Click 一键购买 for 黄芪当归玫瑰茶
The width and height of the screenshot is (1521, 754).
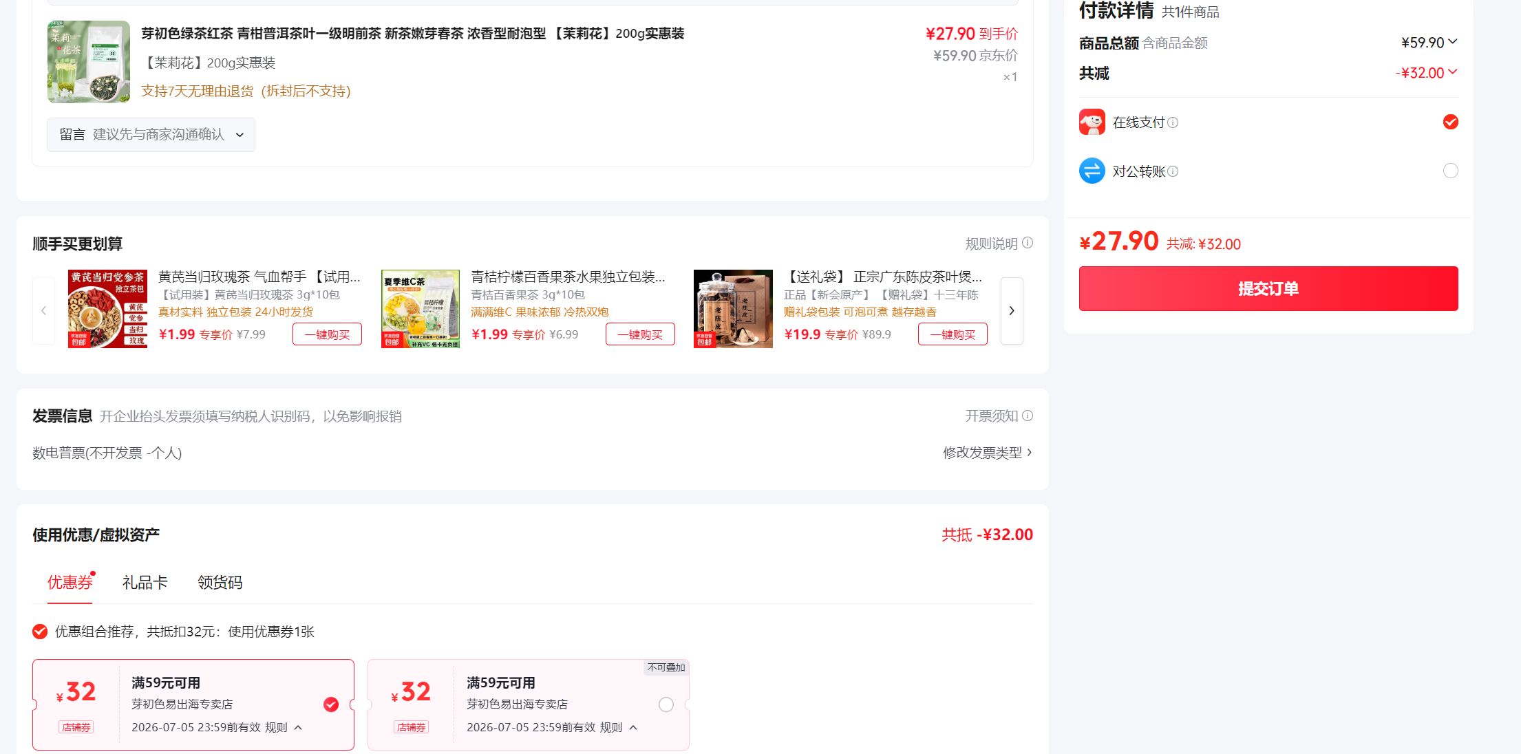point(328,334)
